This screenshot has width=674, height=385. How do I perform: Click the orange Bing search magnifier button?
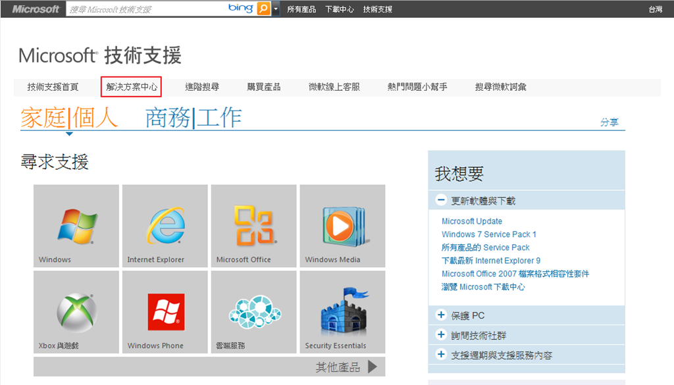click(263, 9)
